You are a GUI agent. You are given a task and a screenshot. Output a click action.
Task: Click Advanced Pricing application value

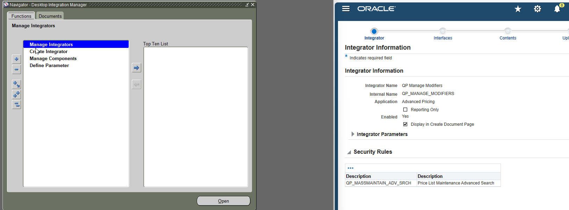(x=418, y=102)
